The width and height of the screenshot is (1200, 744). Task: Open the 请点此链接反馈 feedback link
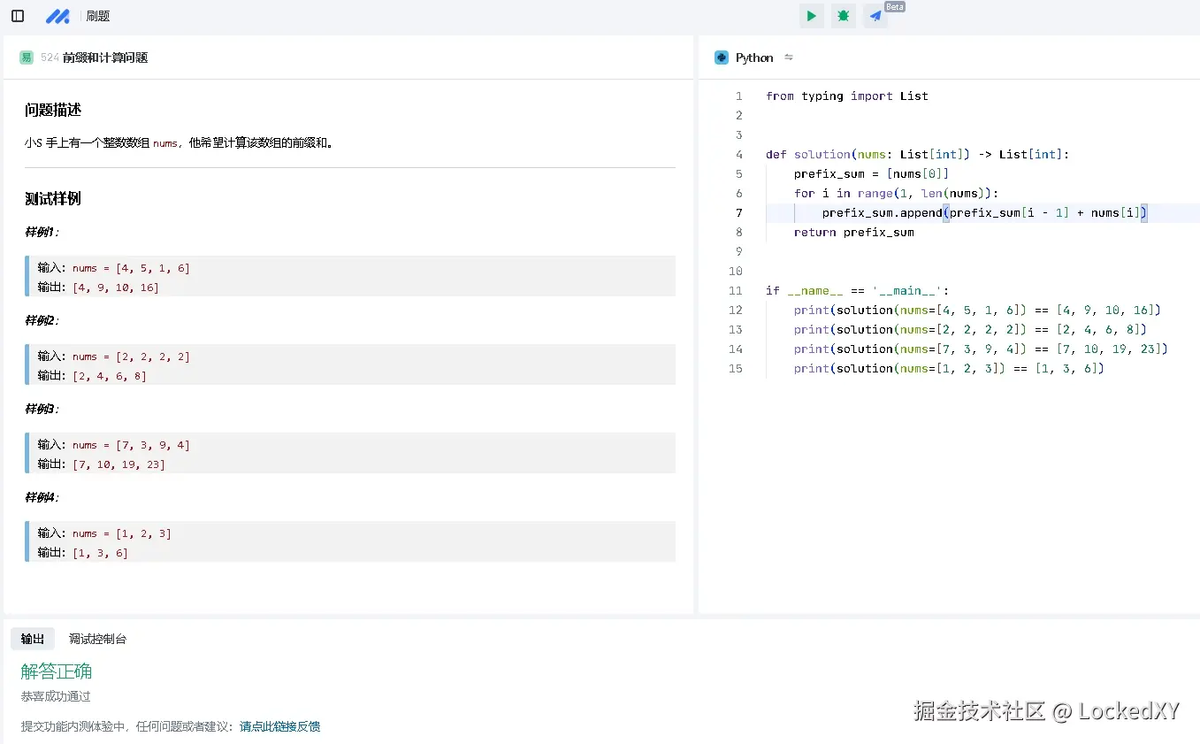tap(279, 726)
